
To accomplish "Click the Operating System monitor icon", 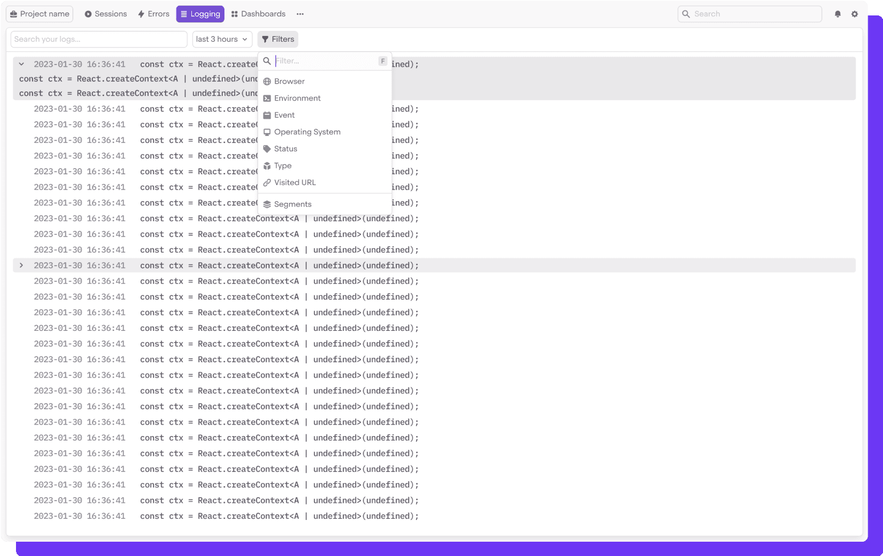I will [267, 132].
